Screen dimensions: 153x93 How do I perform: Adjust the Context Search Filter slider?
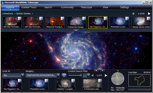pyautogui.click(x=75, y=75)
